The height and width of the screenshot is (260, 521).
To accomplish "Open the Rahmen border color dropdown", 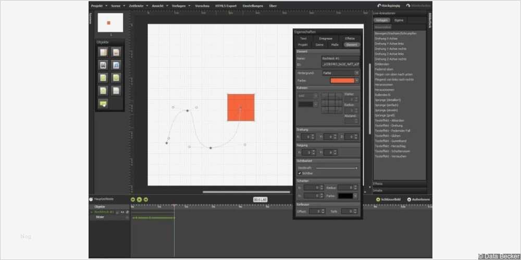I will click(x=308, y=104).
